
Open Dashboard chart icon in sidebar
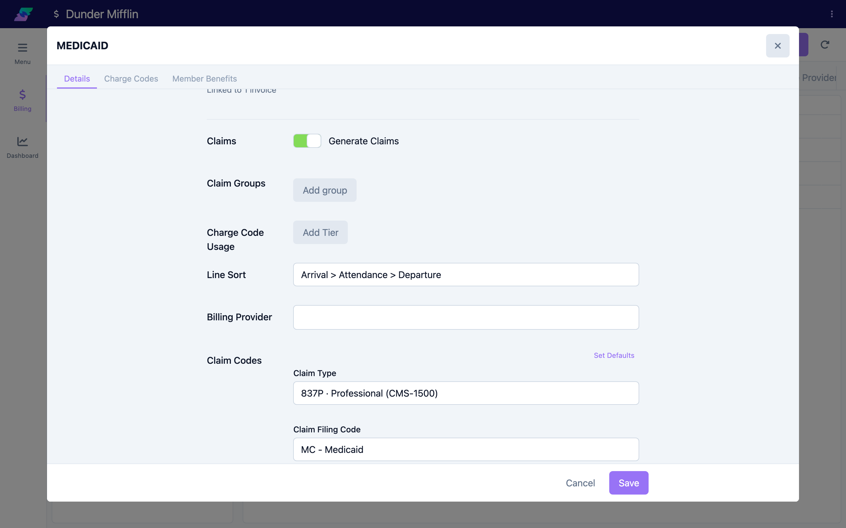[22, 141]
